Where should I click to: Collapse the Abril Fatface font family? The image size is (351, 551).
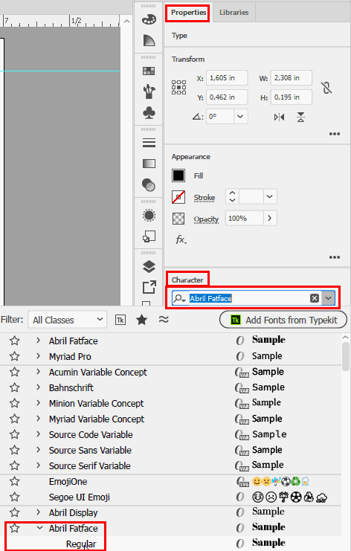(39, 528)
